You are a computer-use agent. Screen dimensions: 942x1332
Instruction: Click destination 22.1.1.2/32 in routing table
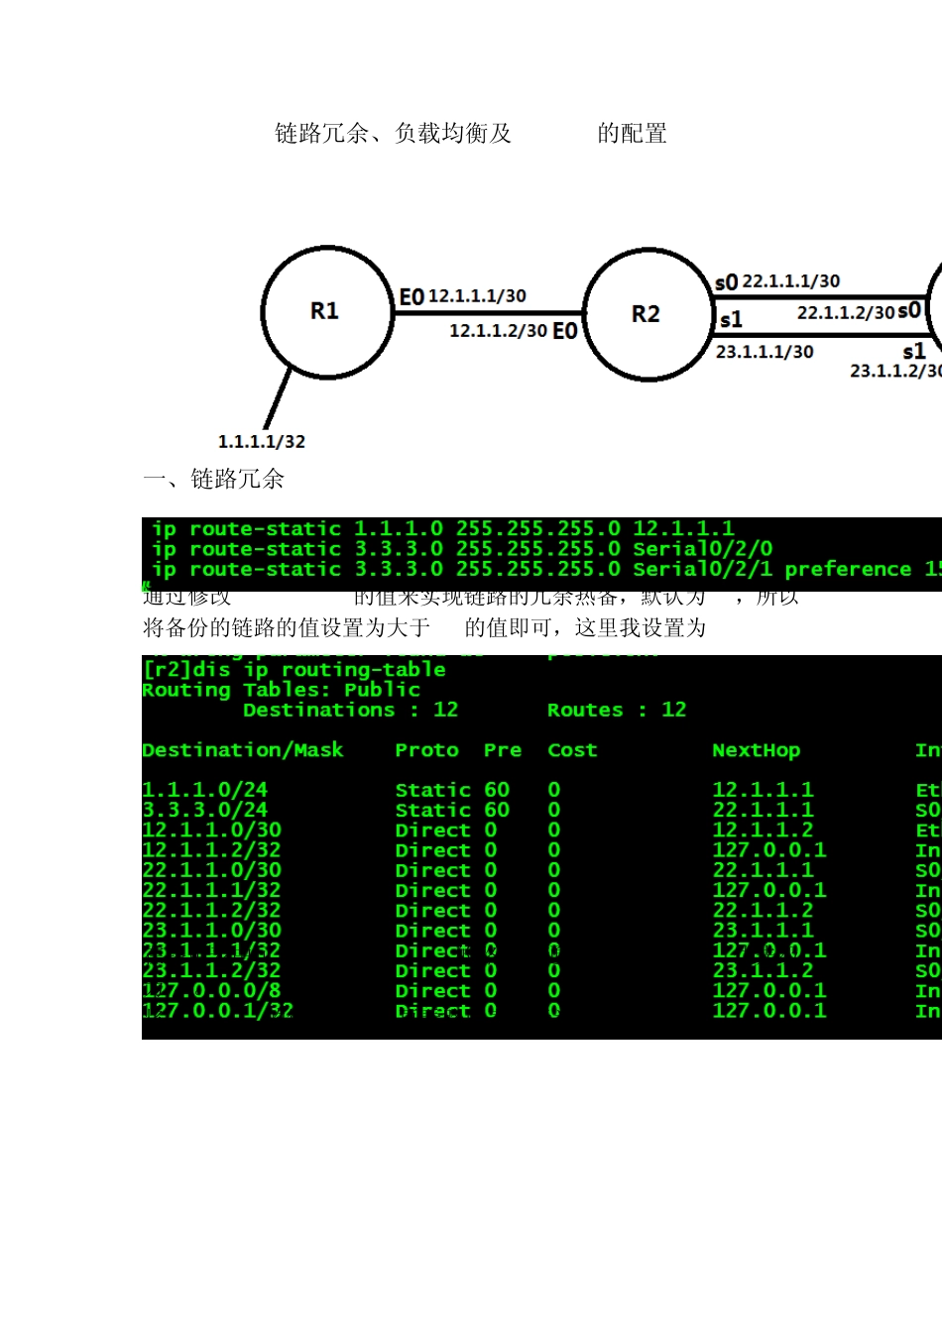coord(212,911)
